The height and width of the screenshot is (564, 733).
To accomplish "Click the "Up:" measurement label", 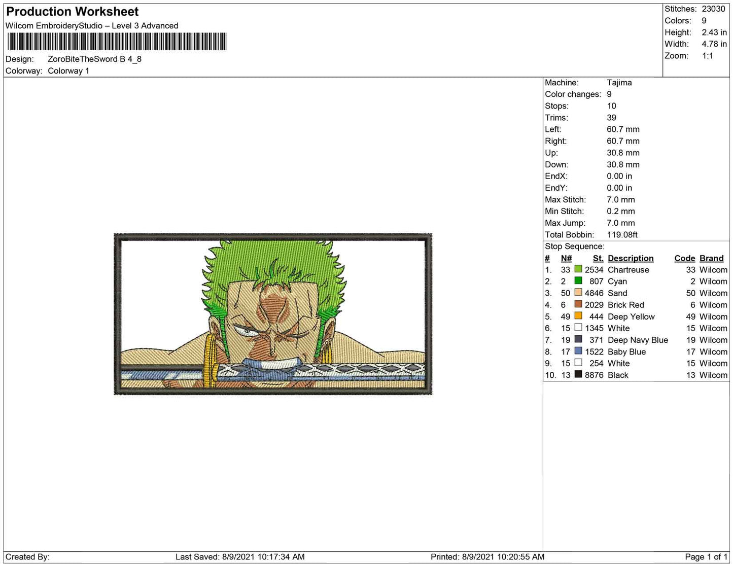I will tap(551, 153).
